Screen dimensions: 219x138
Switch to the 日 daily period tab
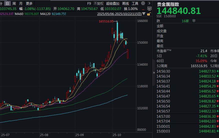[7, 3]
